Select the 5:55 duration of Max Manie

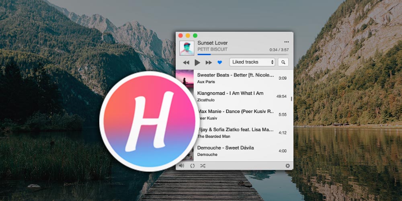[x=283, y=115]
